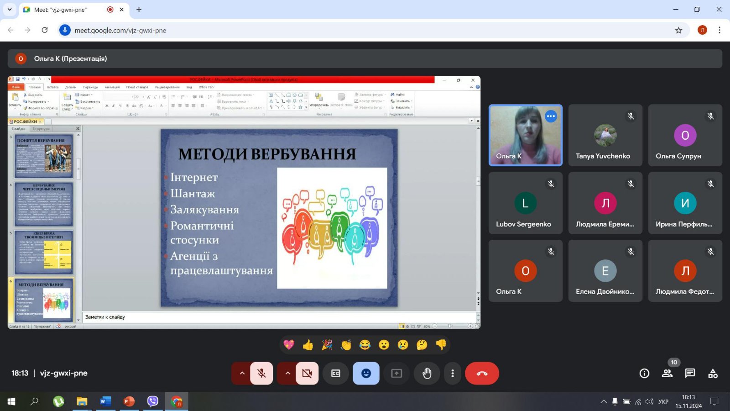Open meeting details info icon
The height and width of the screenshot is (411, 730).
(x=644, y=373)
